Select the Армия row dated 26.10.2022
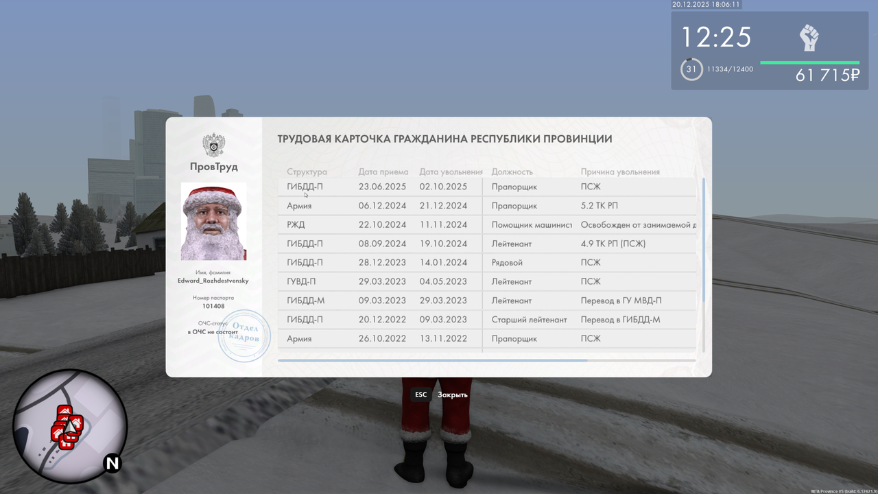 pos(487,338)
